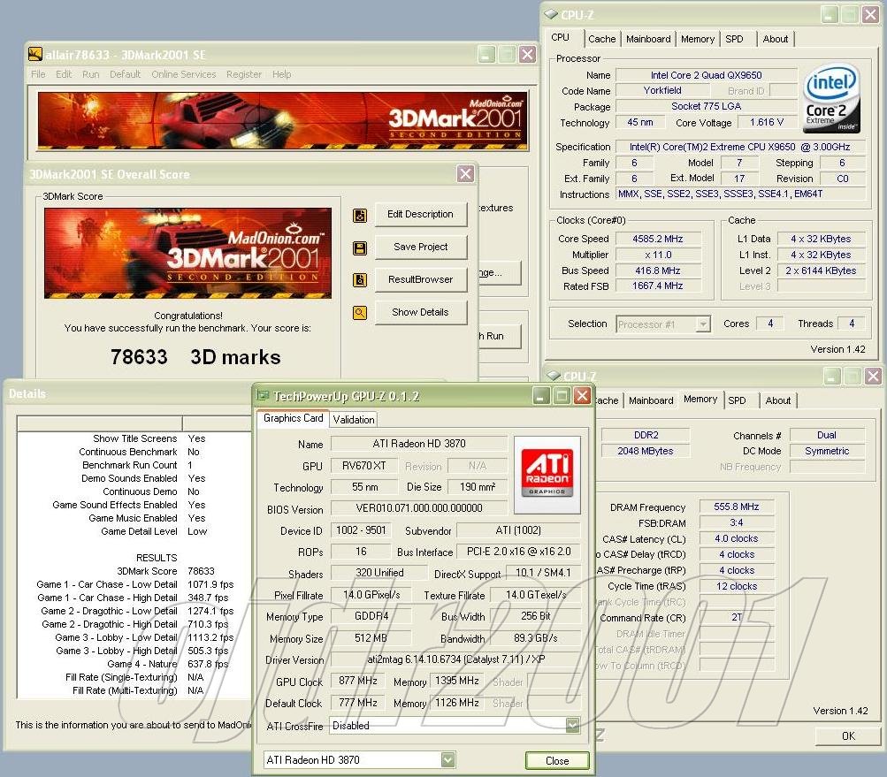Click the Save Project button
The width and height of the screenshot is (887, 777).
(420, 248)
